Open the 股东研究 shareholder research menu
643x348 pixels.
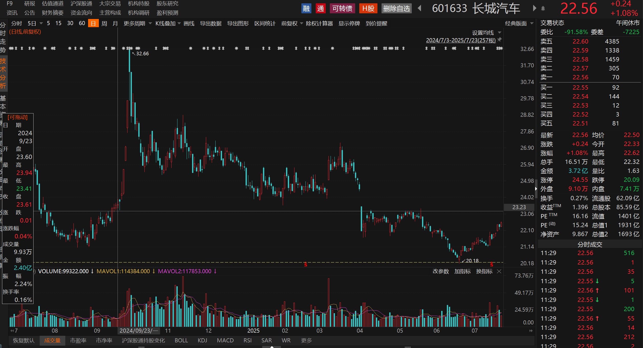coord(167,4)
